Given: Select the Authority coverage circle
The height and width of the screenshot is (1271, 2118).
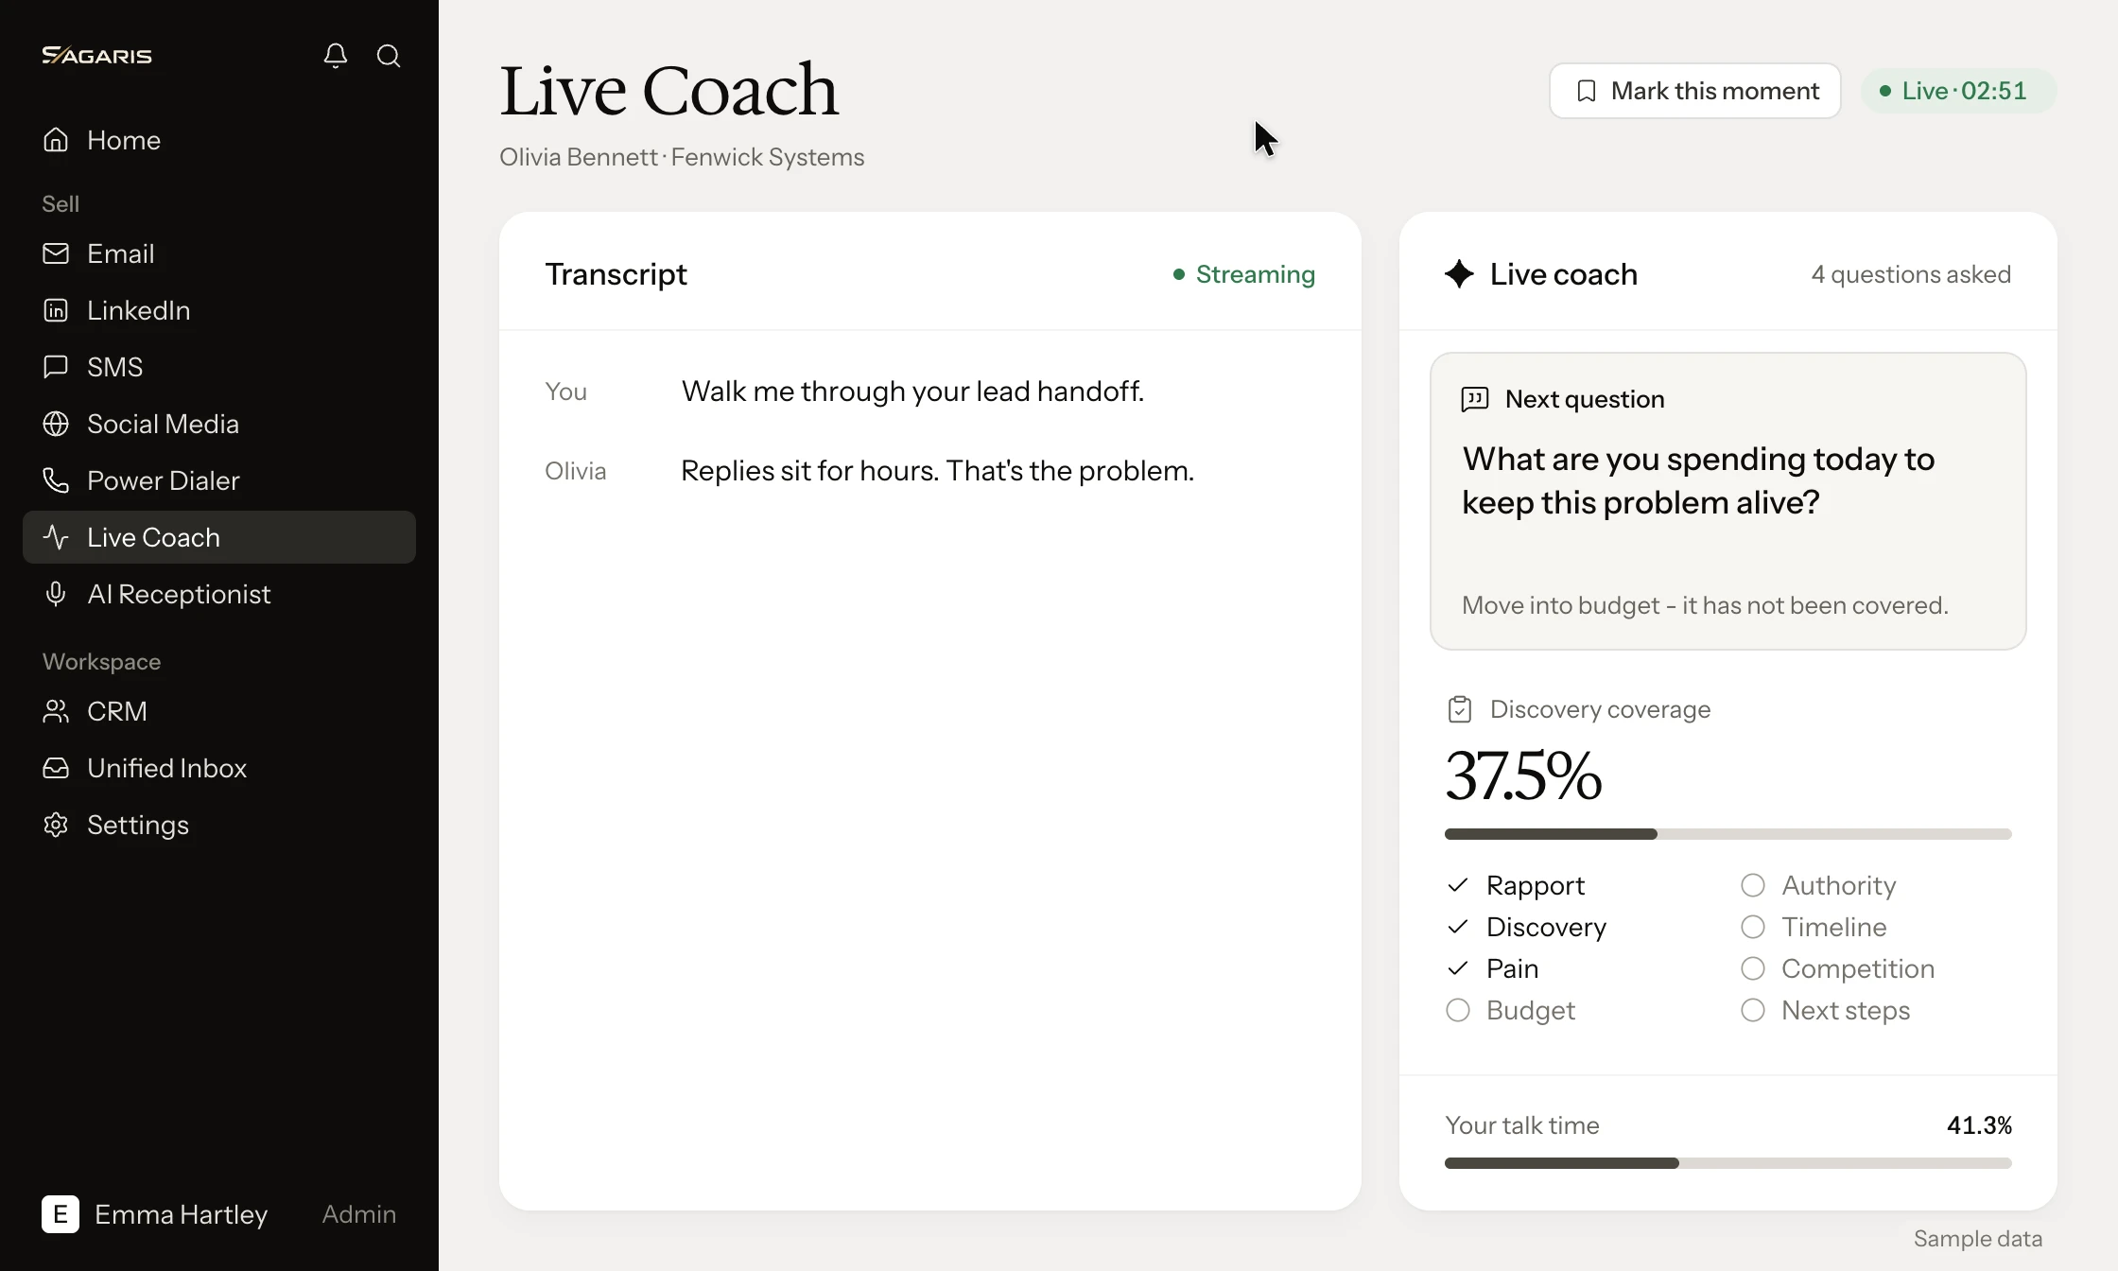Looking at the screenshot, I should 1753,885.
